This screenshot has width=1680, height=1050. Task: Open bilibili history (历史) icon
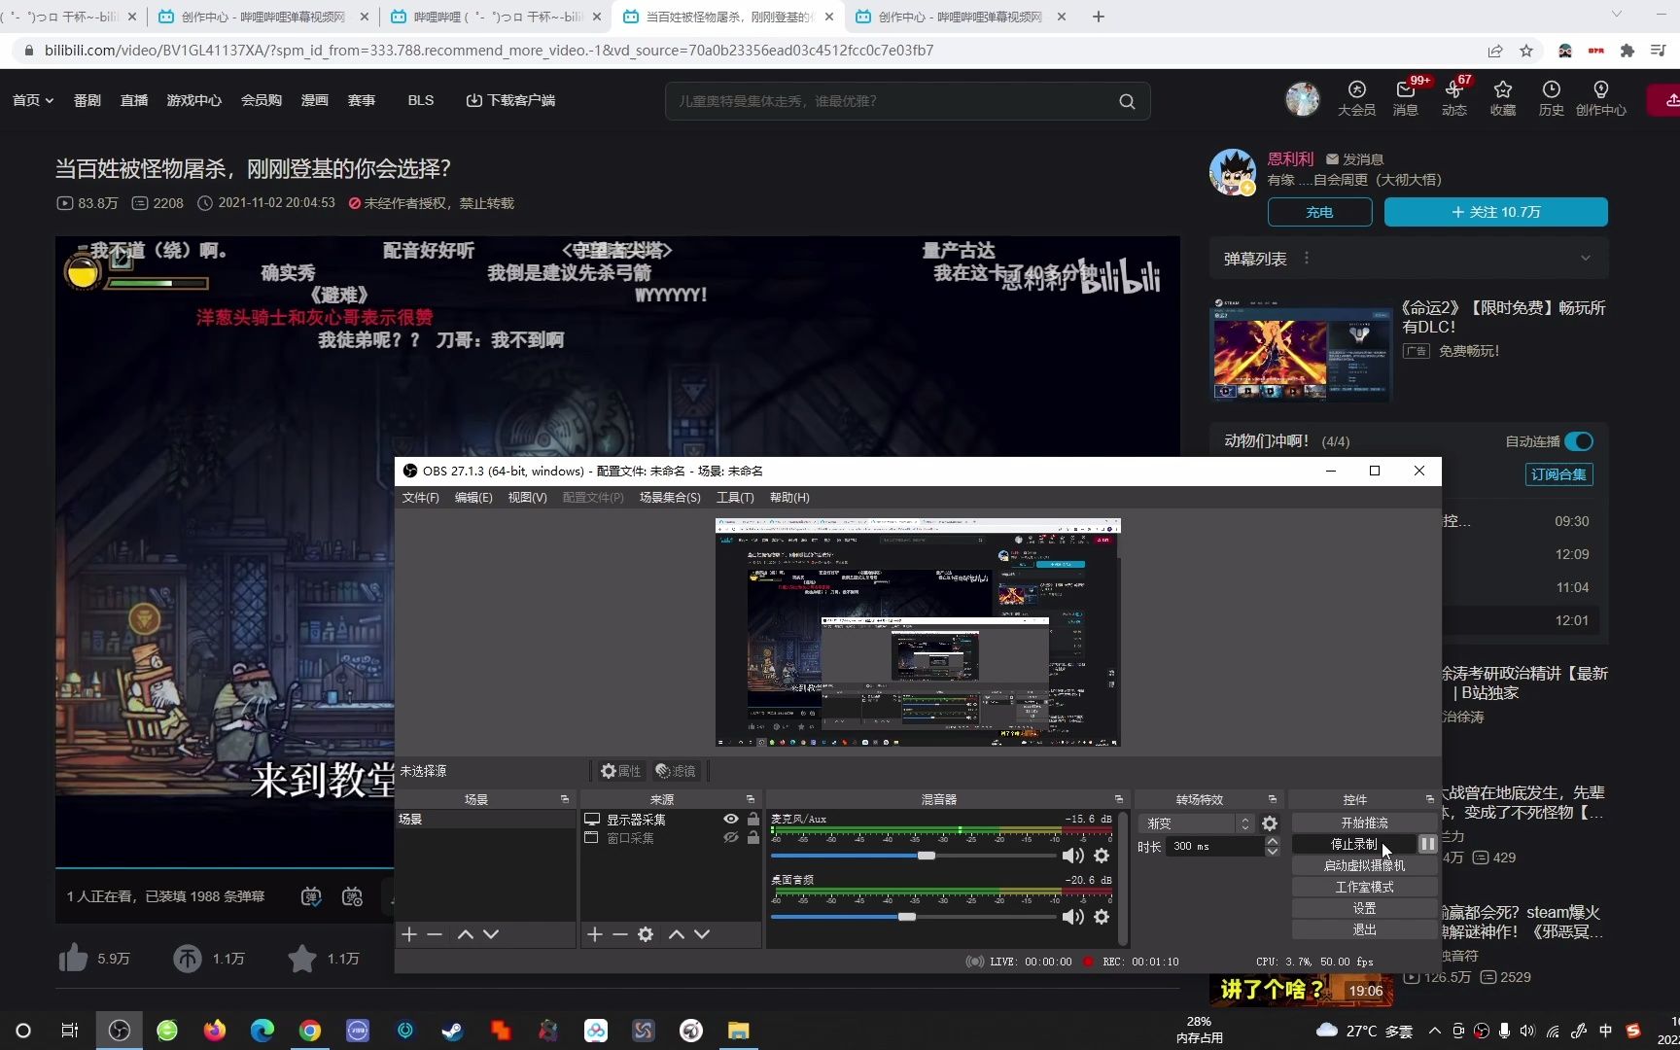tap(1552, 98)
